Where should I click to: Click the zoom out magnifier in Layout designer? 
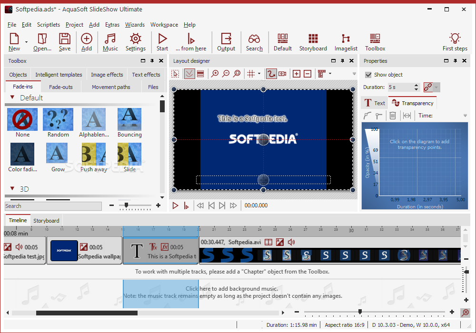[226, 74]
